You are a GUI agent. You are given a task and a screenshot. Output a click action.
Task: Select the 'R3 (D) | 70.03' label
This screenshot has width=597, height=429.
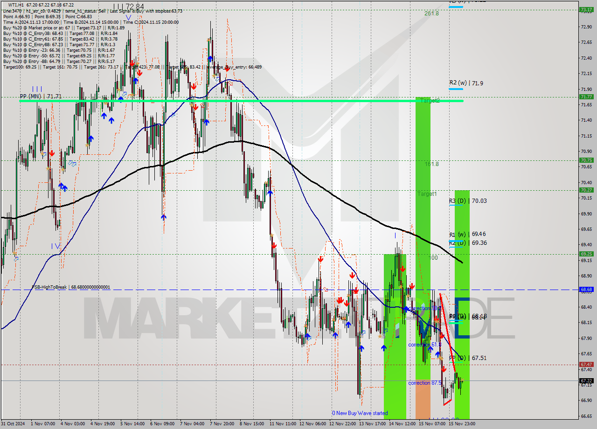click(x=468, y=201)
